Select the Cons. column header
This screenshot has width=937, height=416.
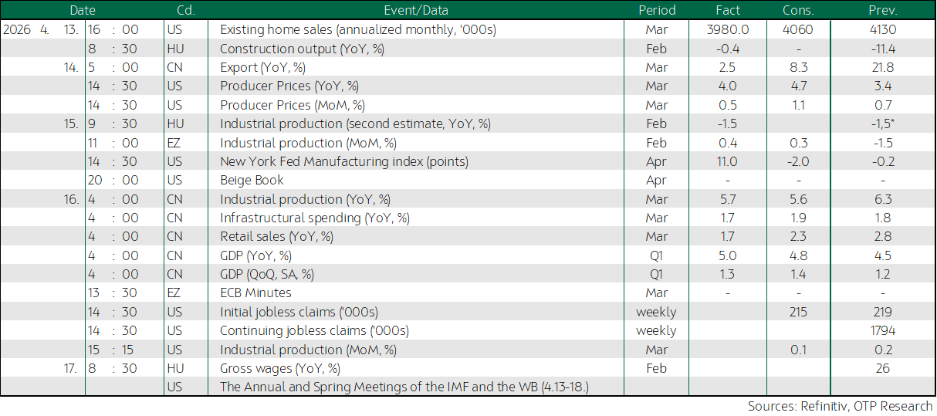(797, 11)
